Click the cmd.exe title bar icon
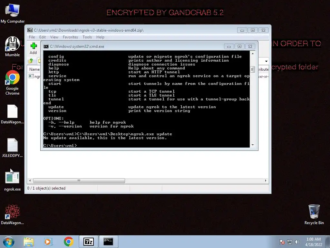The image size is (330, 248). (x=46, y=46)
